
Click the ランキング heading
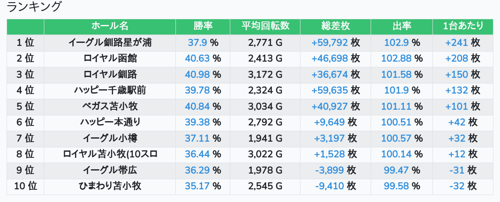pos(35,7)
